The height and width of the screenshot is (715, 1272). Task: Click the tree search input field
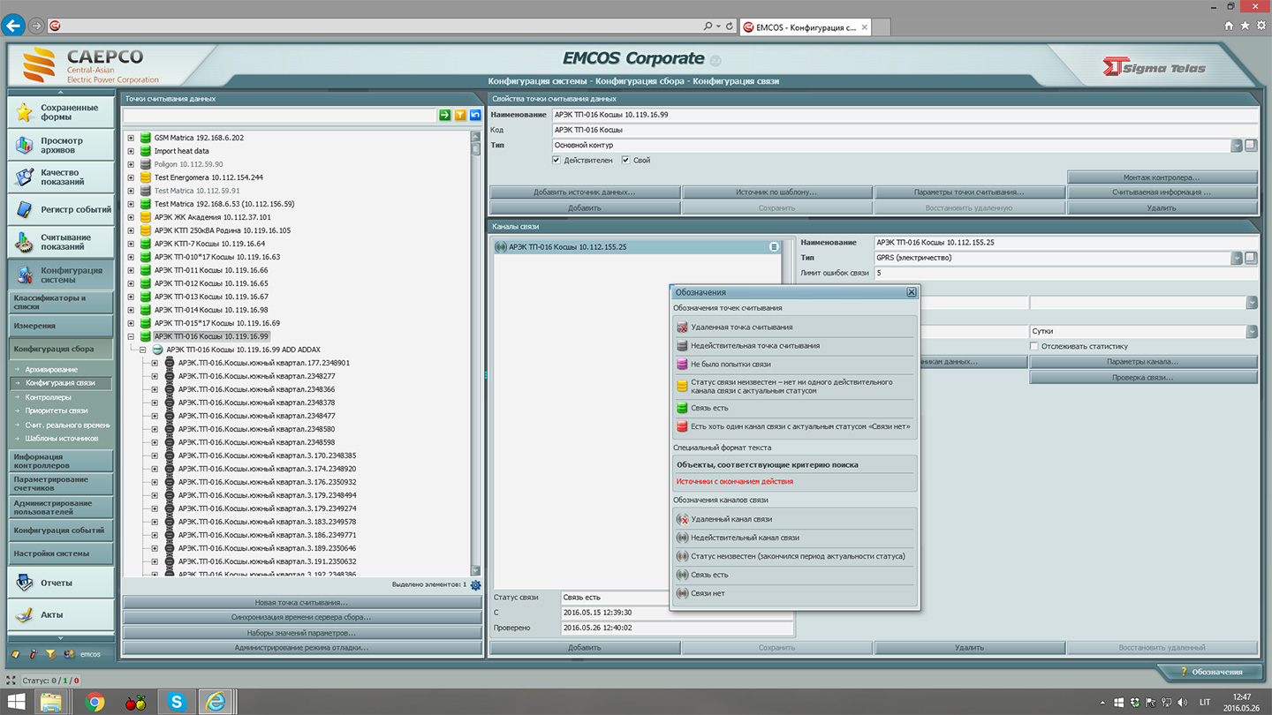pyautogui.click(x=280, y=116)
